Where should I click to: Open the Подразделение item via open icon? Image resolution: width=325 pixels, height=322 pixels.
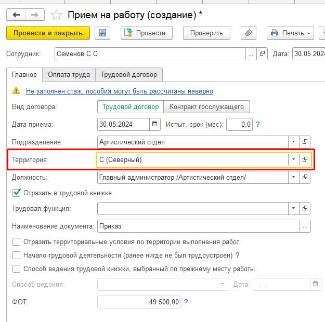click(305, 141)
